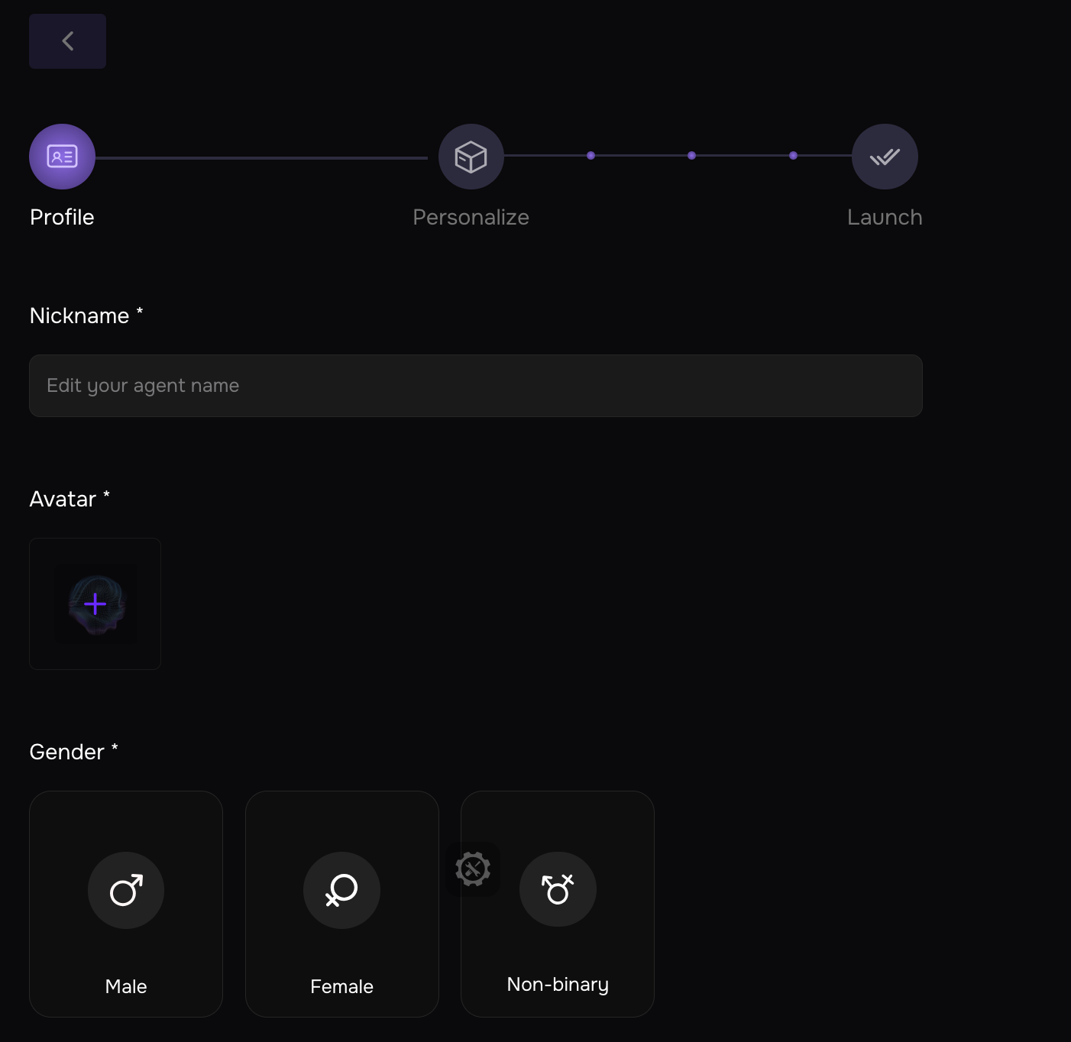The width and height of the screenshot is (1071, 1042).
Task: Switch to the Personalize step label
Action: click(x=471, y=217)
